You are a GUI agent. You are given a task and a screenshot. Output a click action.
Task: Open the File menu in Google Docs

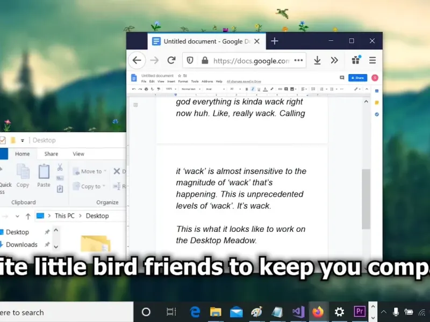144,82
